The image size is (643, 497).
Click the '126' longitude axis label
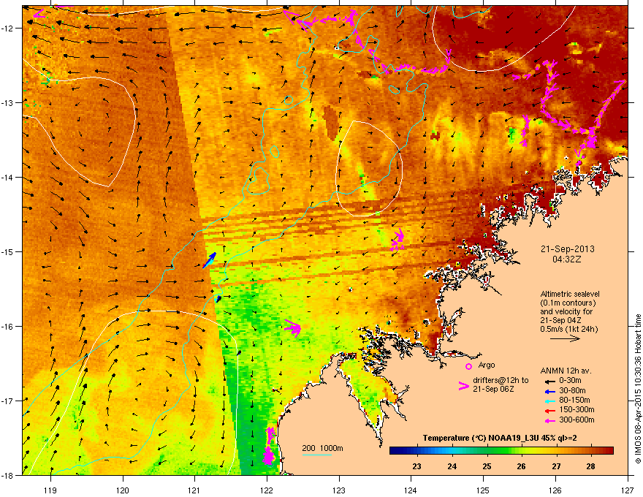tap(555, 490)
